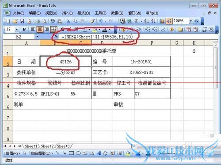Image resolution: width=221 pixels, height=165 pixels.
Task: Open the 文件(F) menu
Action: pyautogui.click(x=19, y=13)
